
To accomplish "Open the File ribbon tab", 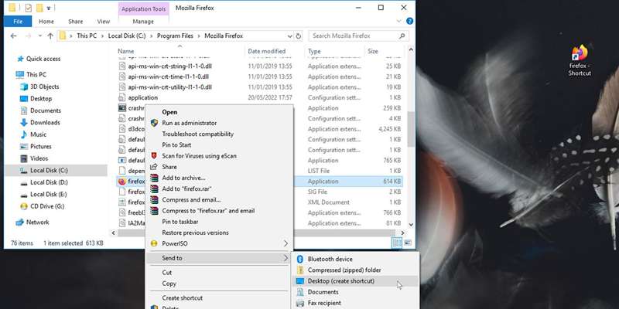I will pyautogui.click(x=18, y=22).
